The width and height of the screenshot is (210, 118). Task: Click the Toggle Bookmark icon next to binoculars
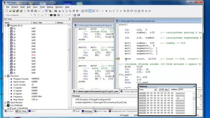pyautogui.click(x=59, y=11)
